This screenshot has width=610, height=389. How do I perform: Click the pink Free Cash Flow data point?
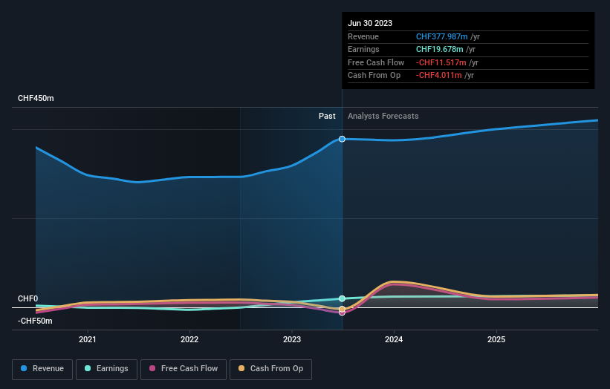coord(342,313)
